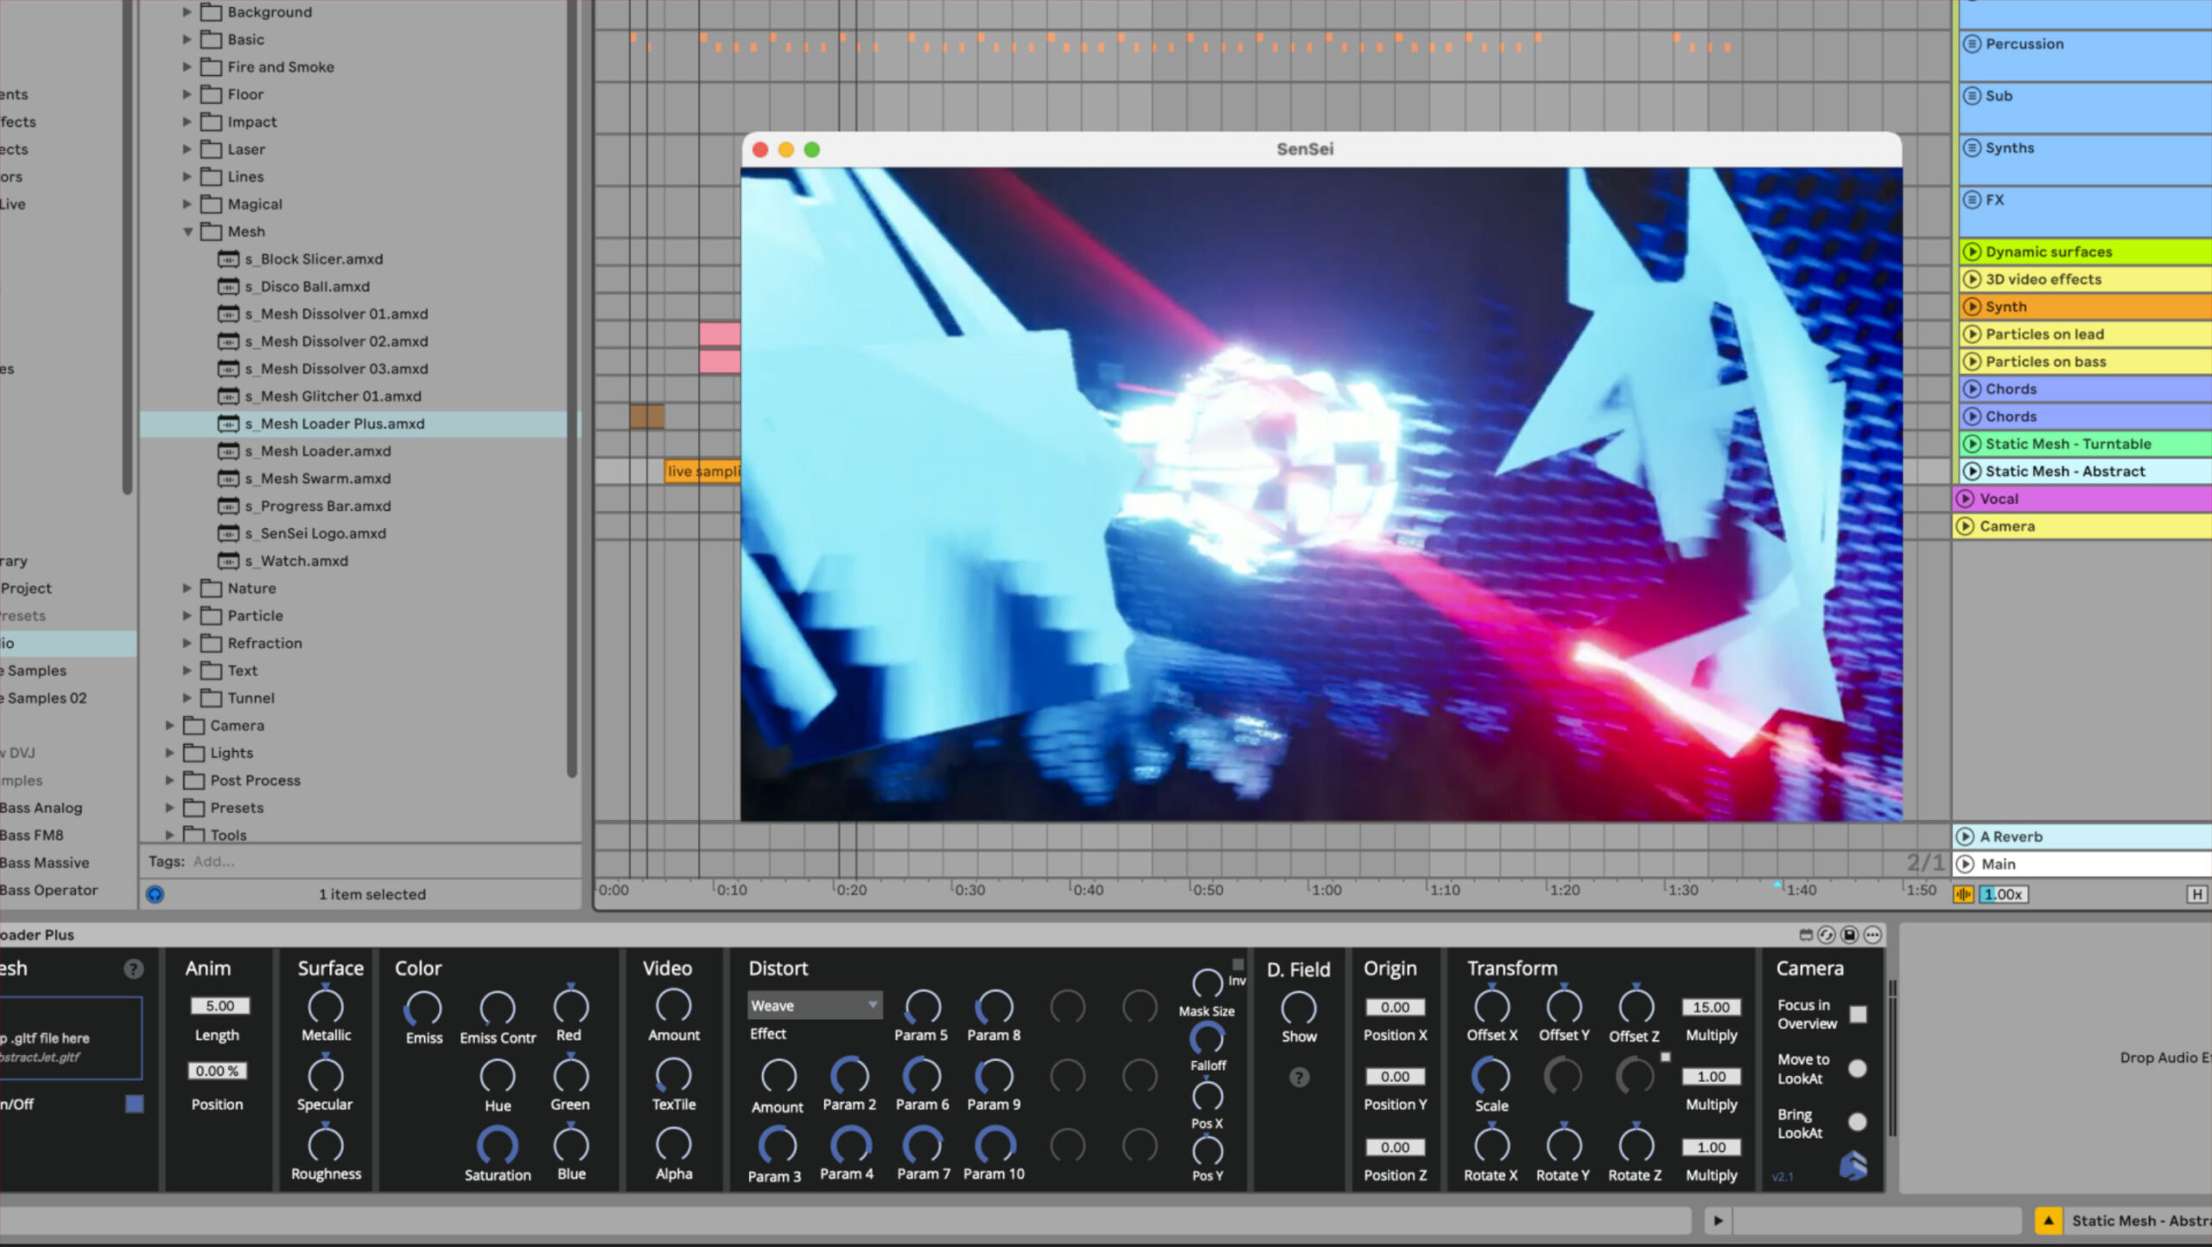Screen dimensions: 2212x1247
Task: Click the device hot-swap icon
Action: [x=1827, y=934]
